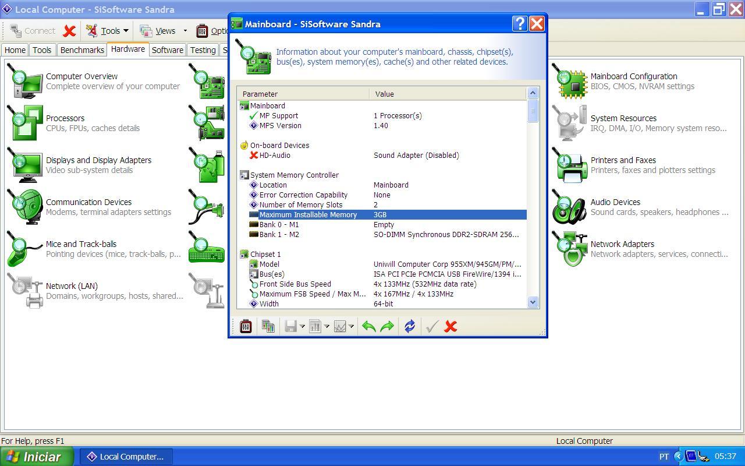The image size is (745, 466).
Task: Open the Network Adapters module icon
Action: pyautogui.click(x=569, y=249)
